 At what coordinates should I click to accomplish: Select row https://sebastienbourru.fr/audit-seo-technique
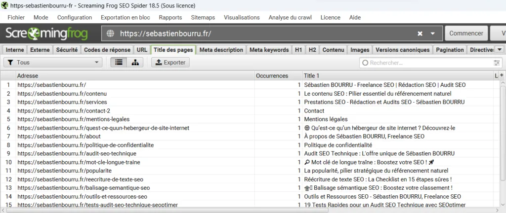pos(250,153)
